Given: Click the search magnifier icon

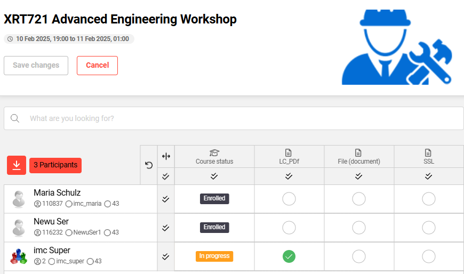Looking at the screenshot, I should [15, 118].
